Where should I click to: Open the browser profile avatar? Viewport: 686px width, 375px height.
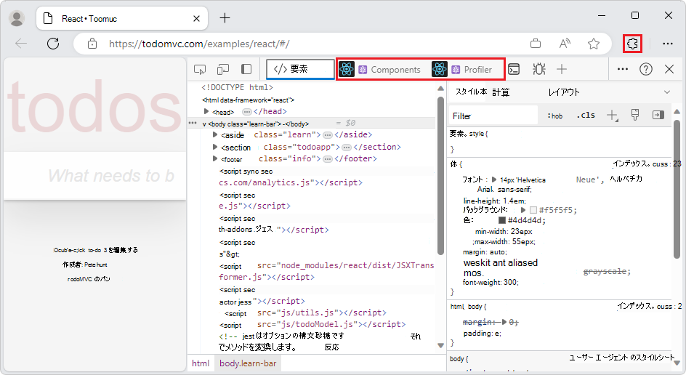pos(17,18)
